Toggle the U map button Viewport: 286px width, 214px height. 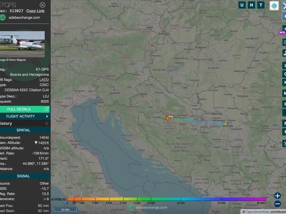pyautogui.click(x=243, y=5)
